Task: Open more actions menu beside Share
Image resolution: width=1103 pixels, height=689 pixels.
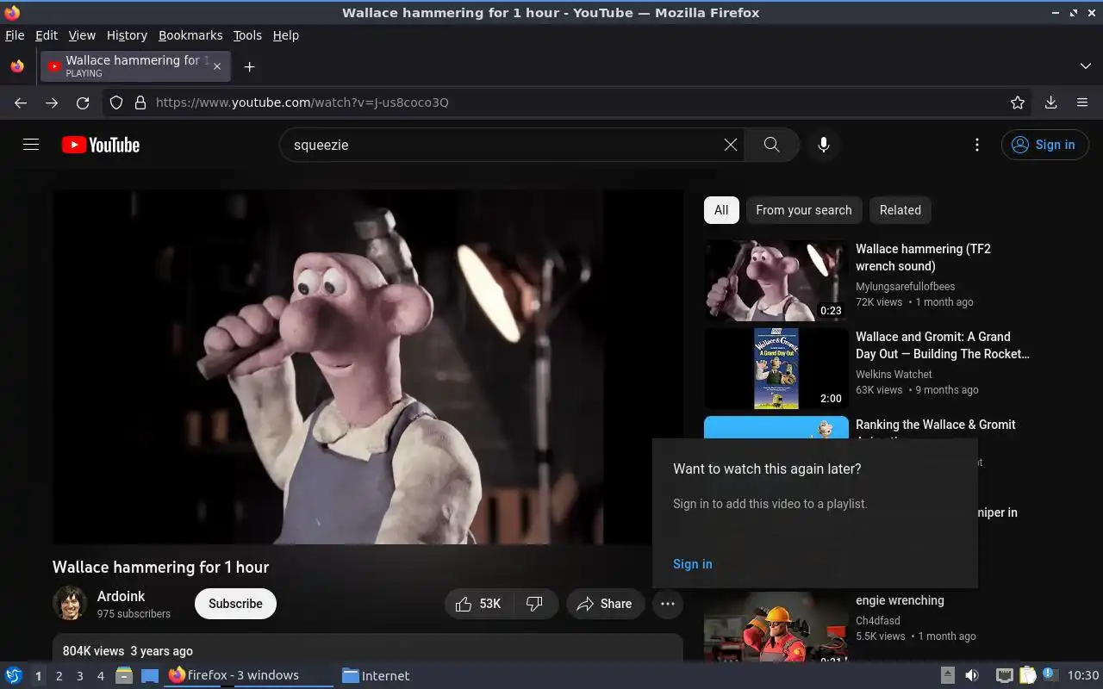Action: point(668,604)
